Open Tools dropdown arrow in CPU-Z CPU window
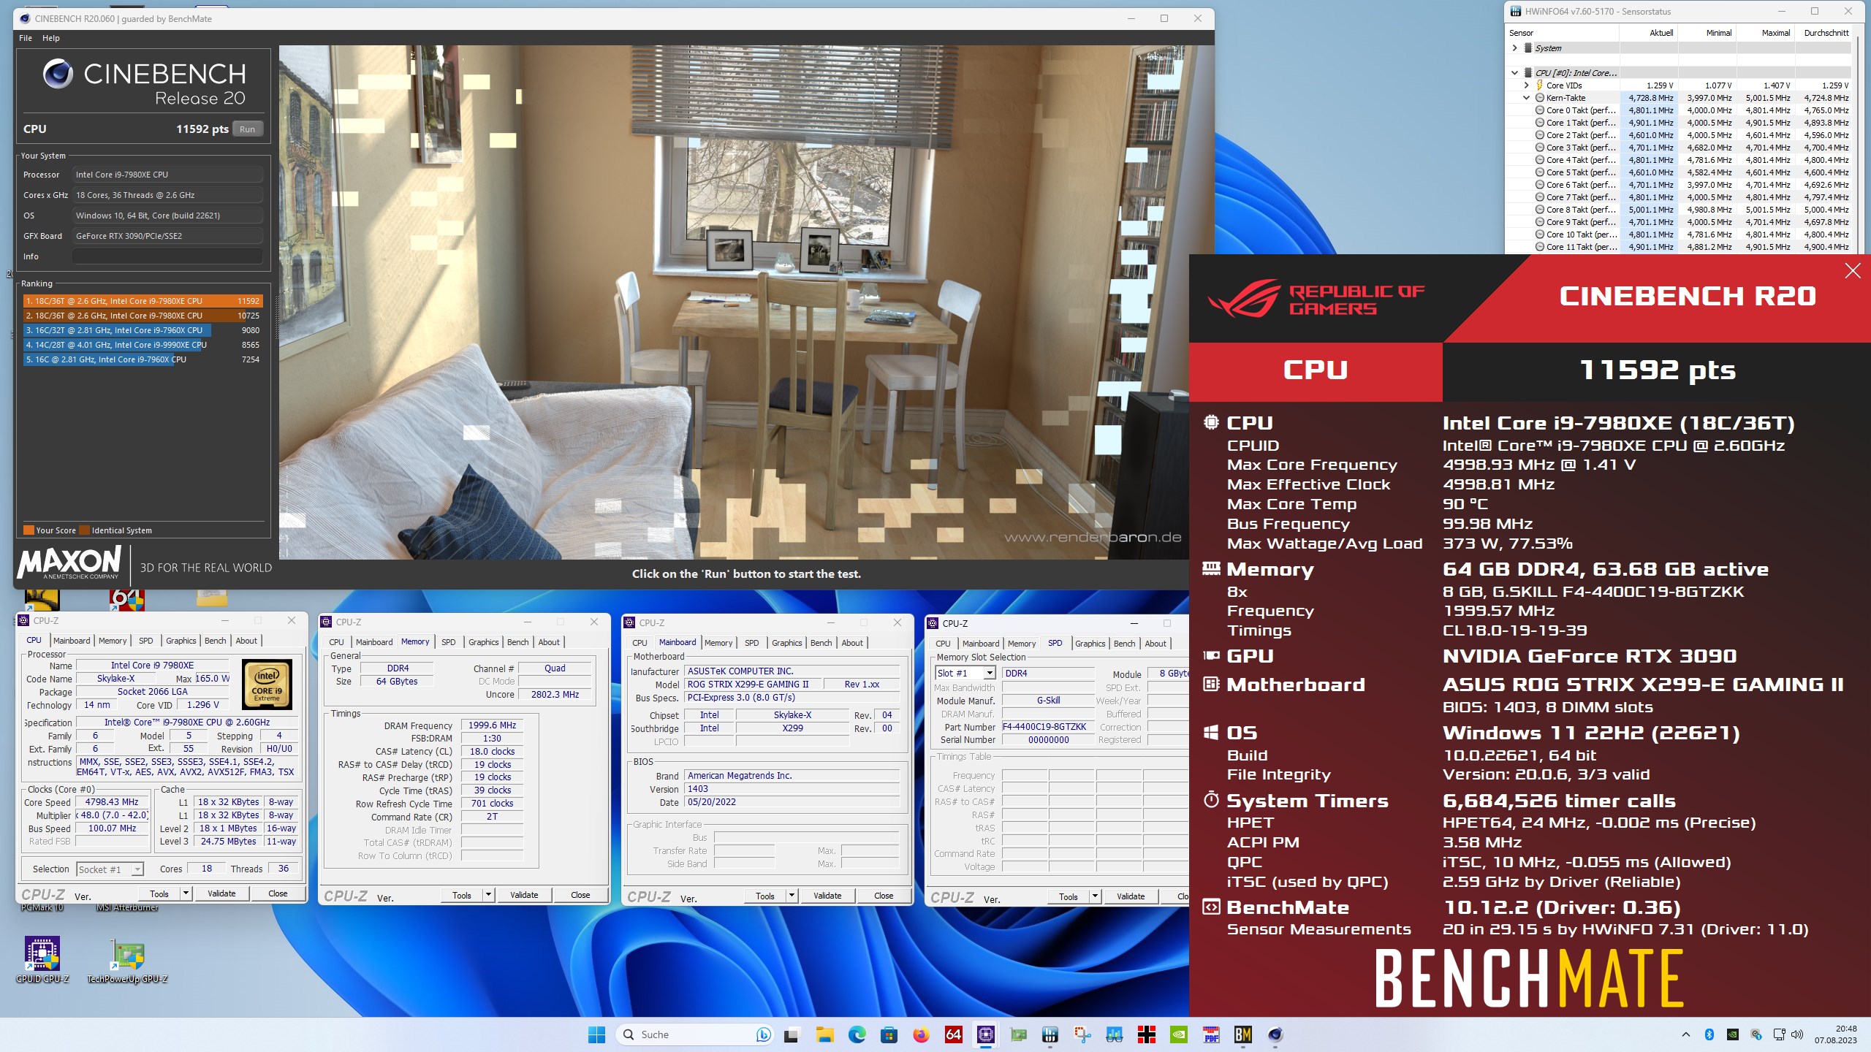1871x1052 pixels. click(186, 893)
